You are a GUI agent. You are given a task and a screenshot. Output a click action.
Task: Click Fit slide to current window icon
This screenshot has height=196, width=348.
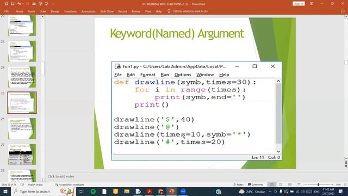345,185
